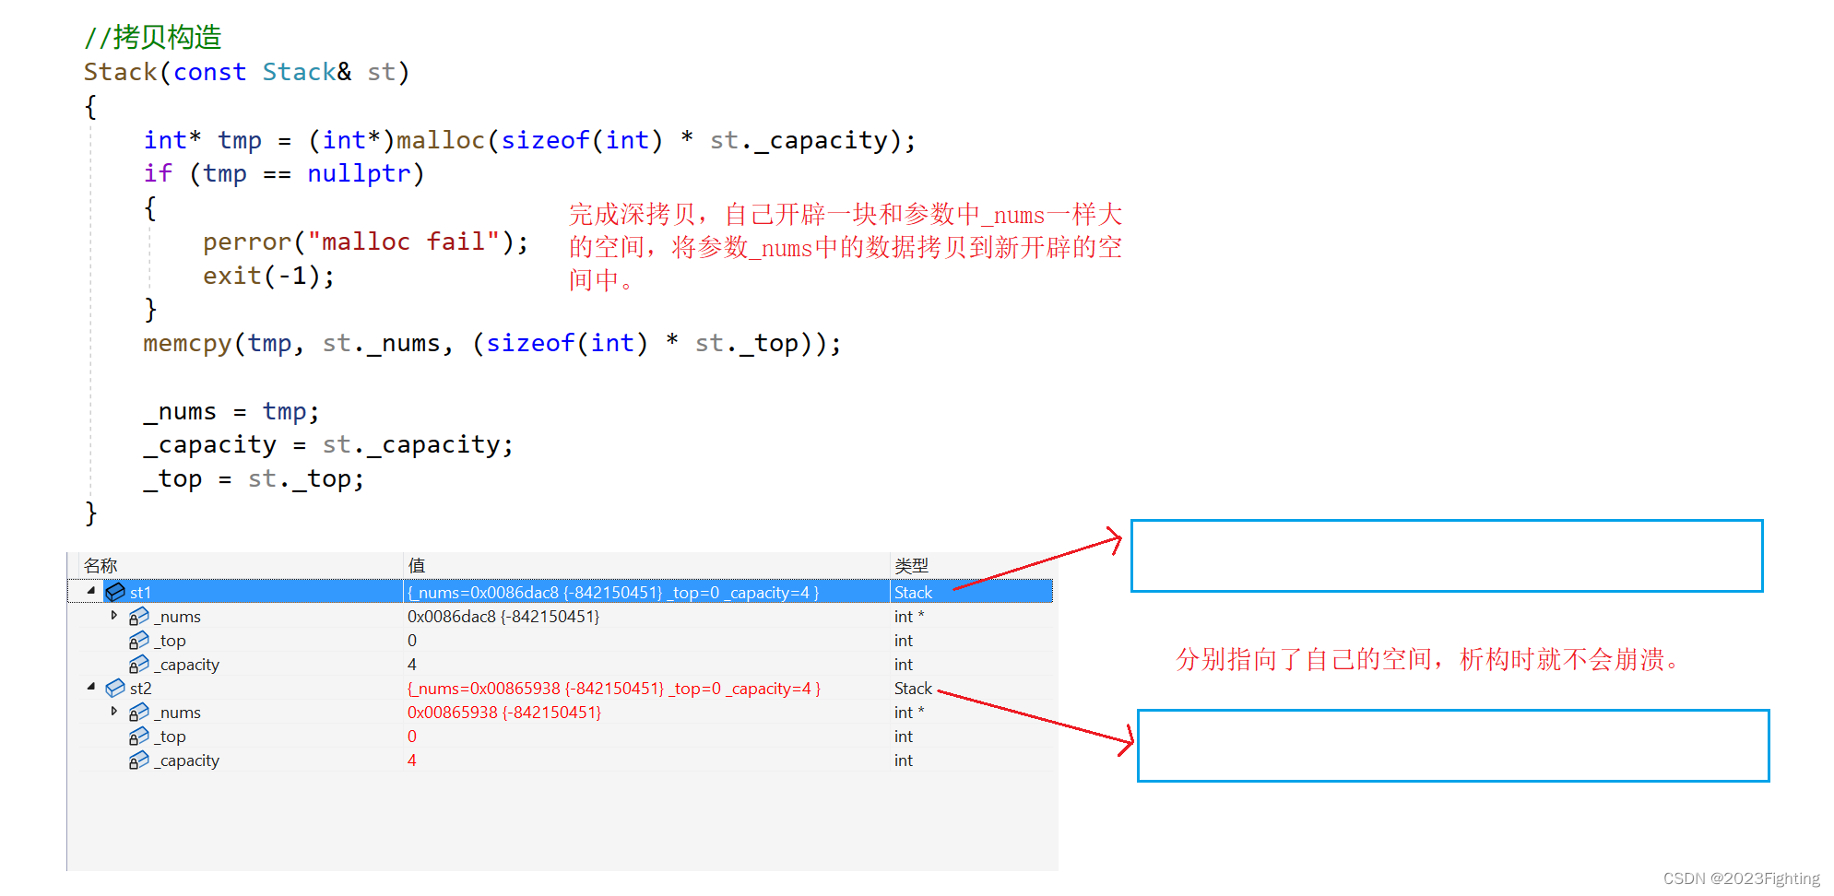Click int * type of st2 _nums
Image resolution: width=1834 pixels, height=896 pixels.
click(908, 712)
